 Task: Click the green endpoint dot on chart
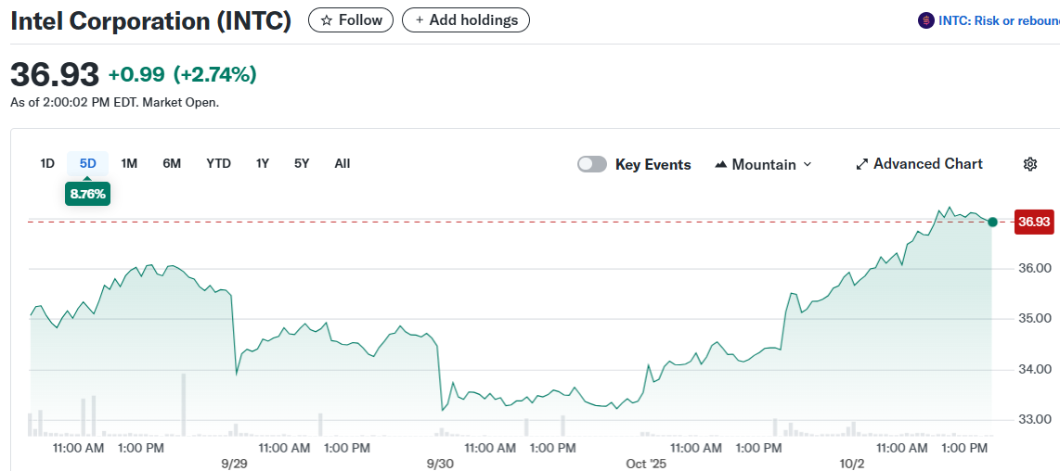pyautogui.click(x=992, y=222)
